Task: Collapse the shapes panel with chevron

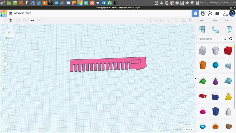Action: click(195, 79)
